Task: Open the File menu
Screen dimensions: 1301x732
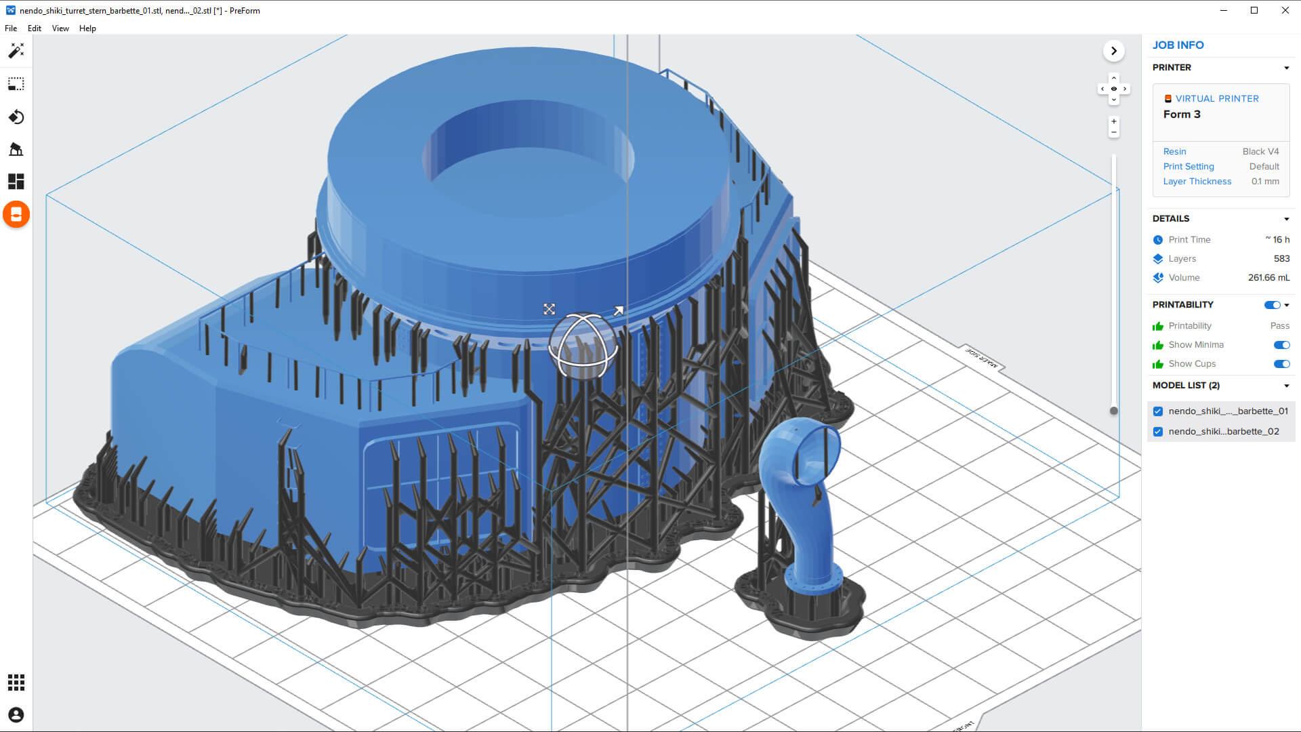Action: coord(11,28)
